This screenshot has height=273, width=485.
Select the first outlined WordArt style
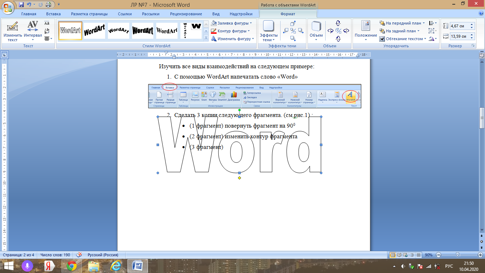coord(70,31)
